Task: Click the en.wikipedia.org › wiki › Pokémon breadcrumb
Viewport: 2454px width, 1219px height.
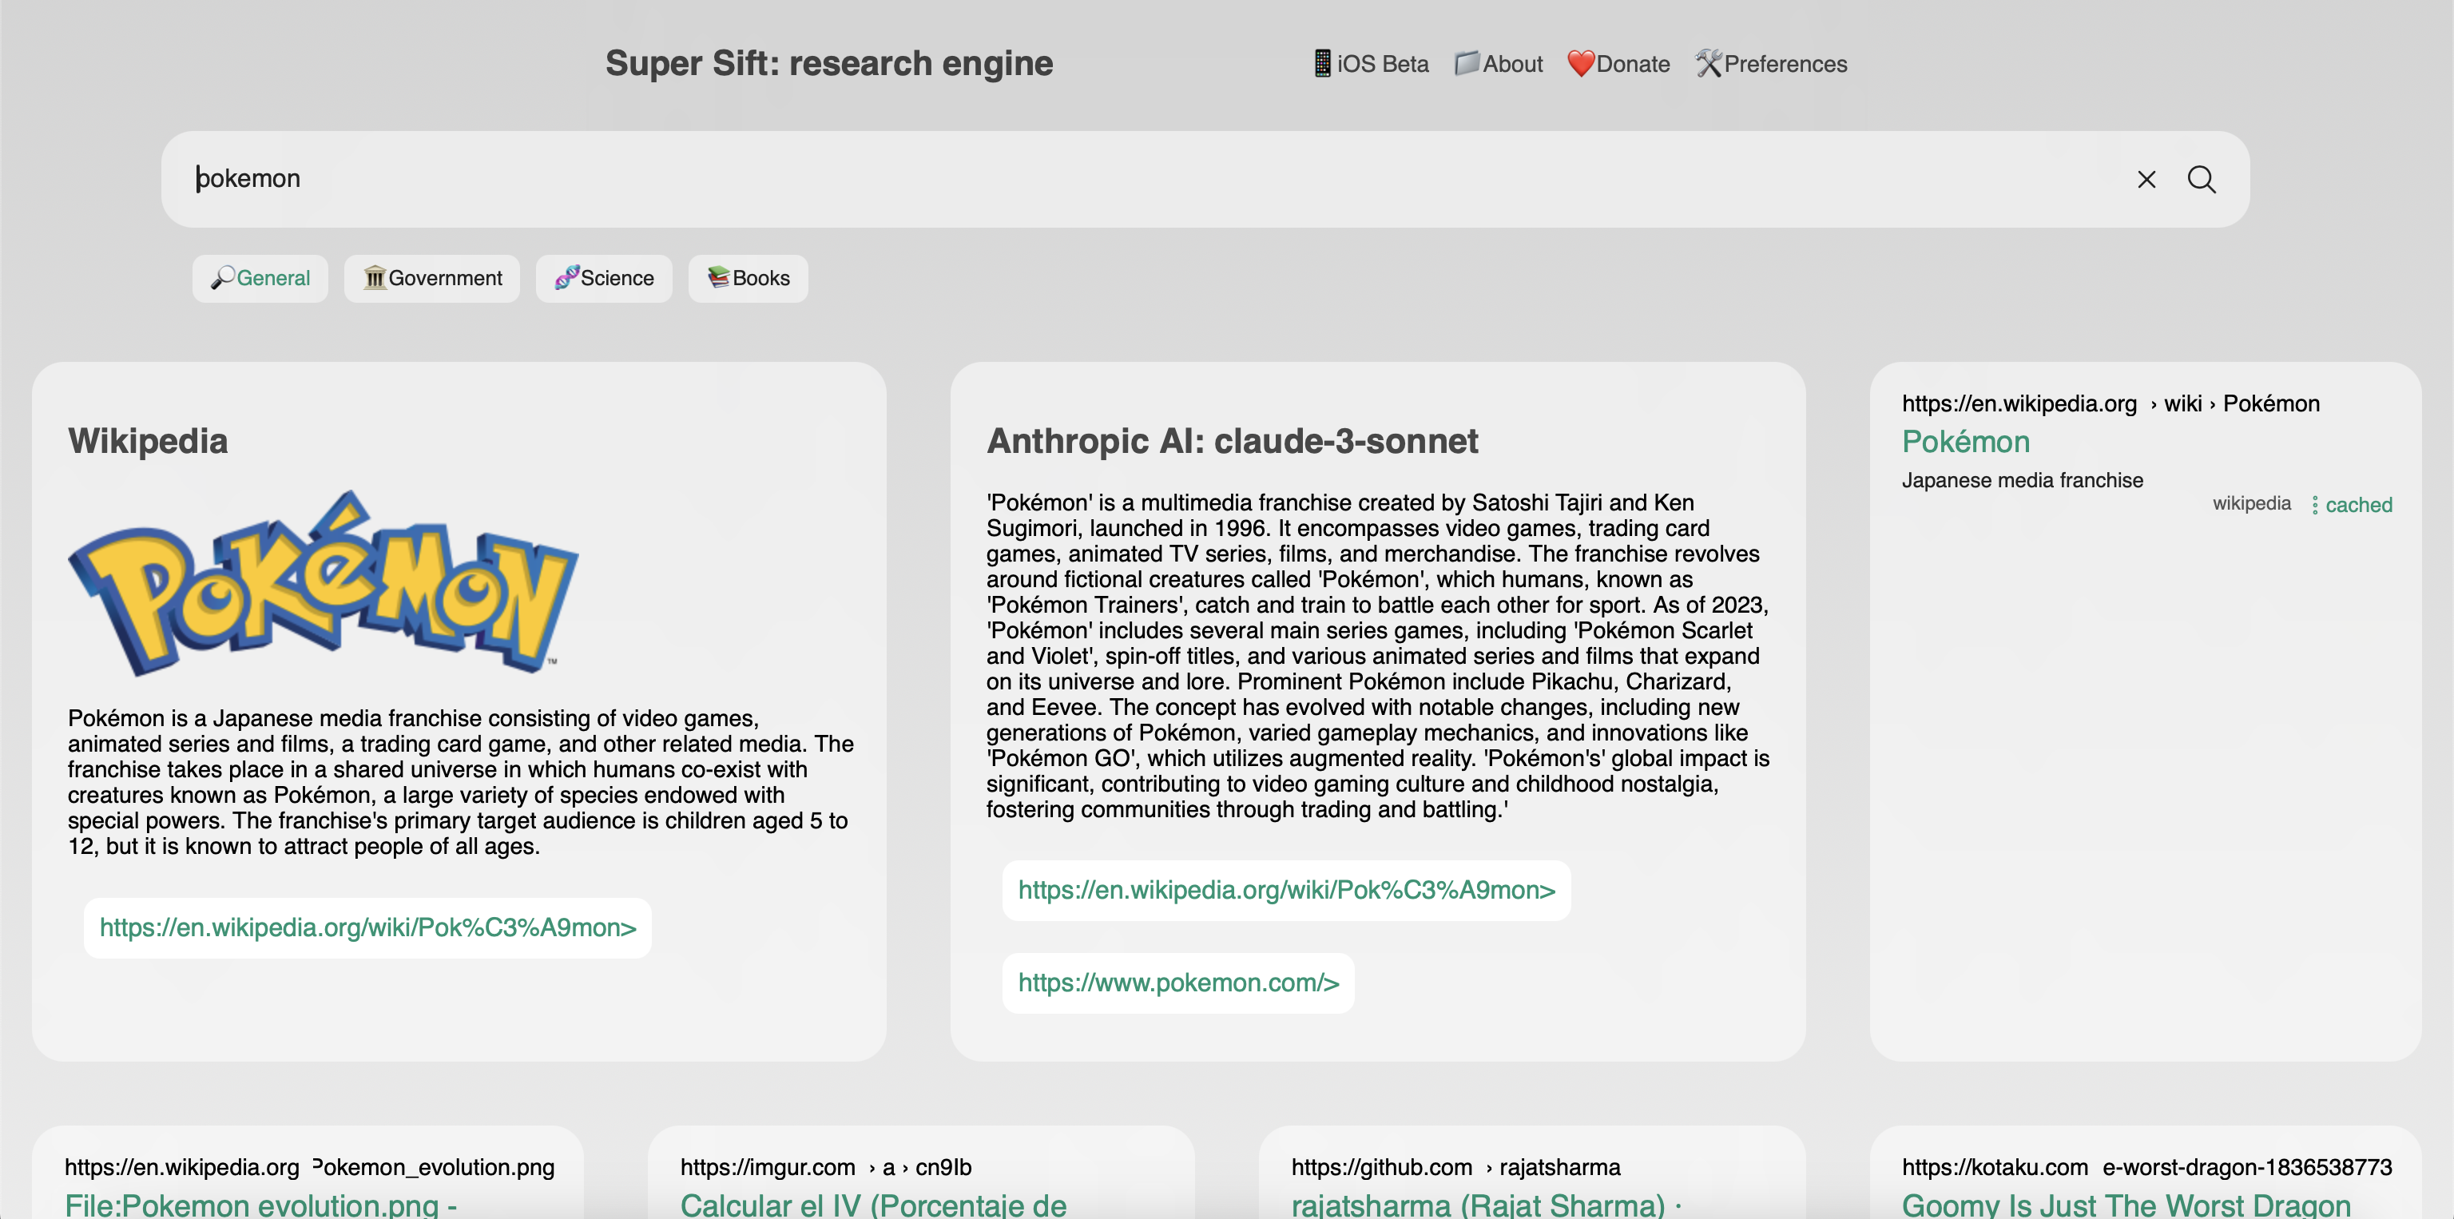Action: 2110,403
